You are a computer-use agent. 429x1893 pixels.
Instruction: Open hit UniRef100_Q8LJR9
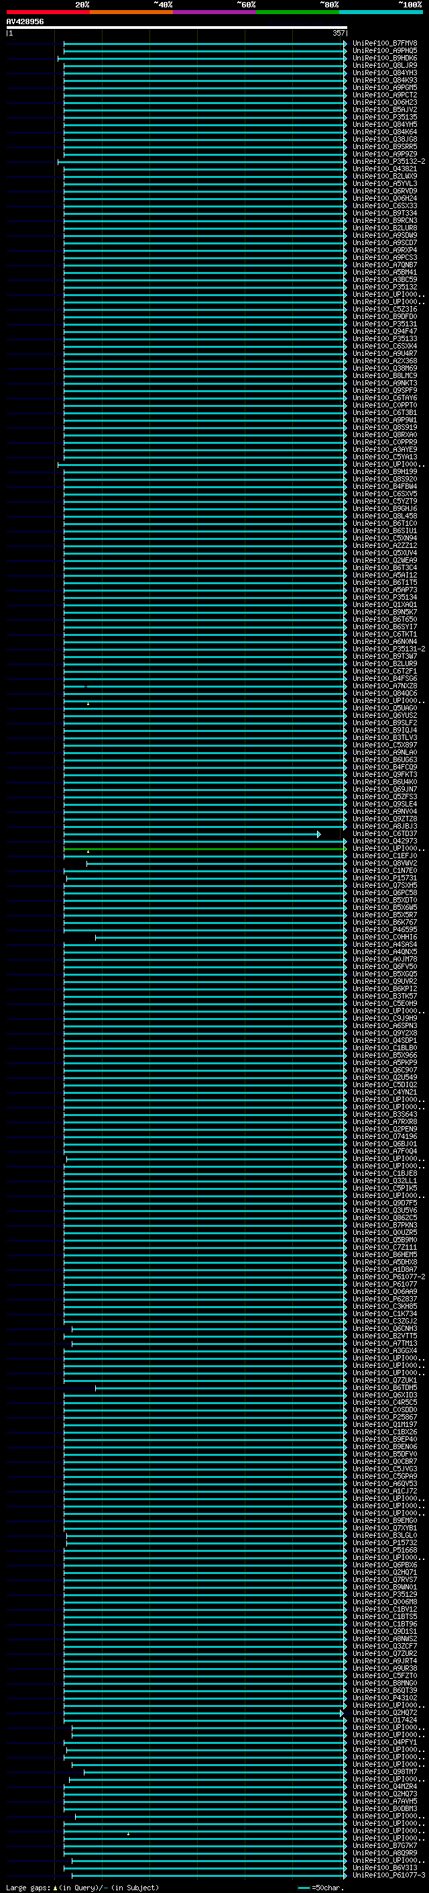(385, 65)
